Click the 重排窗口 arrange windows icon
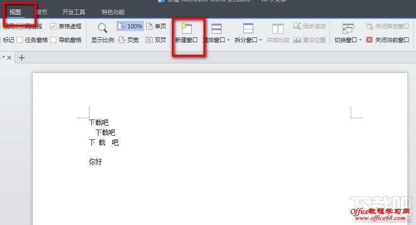Viewport: 416px width, 225px height. click(x=216, y=28)
